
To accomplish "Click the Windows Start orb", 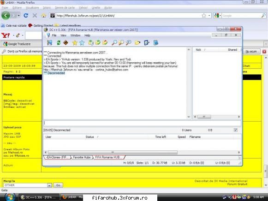I will [10, 197].
